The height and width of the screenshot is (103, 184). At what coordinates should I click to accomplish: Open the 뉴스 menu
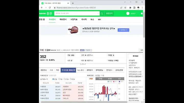pyautogui.click(x=92, y=20)
